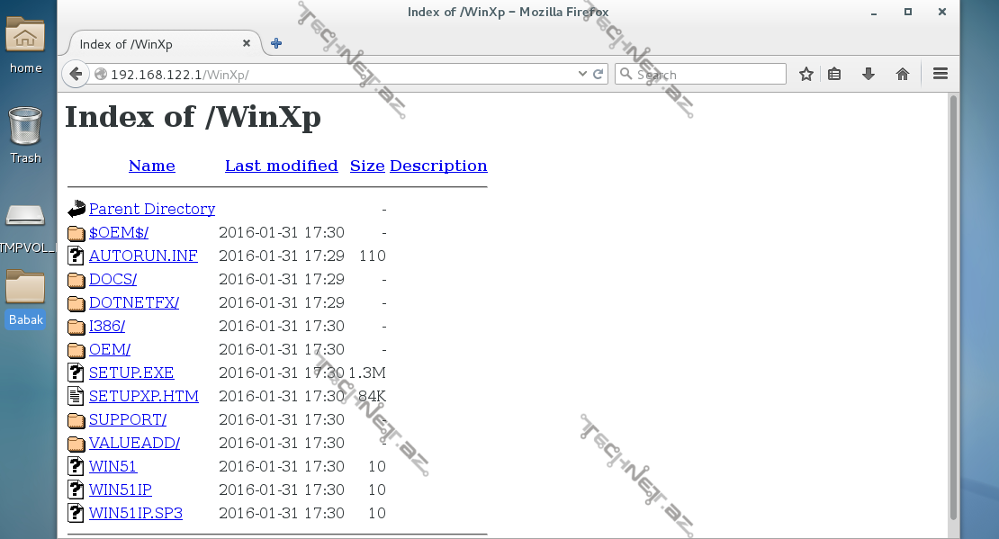The height and width of the screenshot is (539, 999).
Task: Open the Parent Directory link
Action: click(x=151, y=209)
